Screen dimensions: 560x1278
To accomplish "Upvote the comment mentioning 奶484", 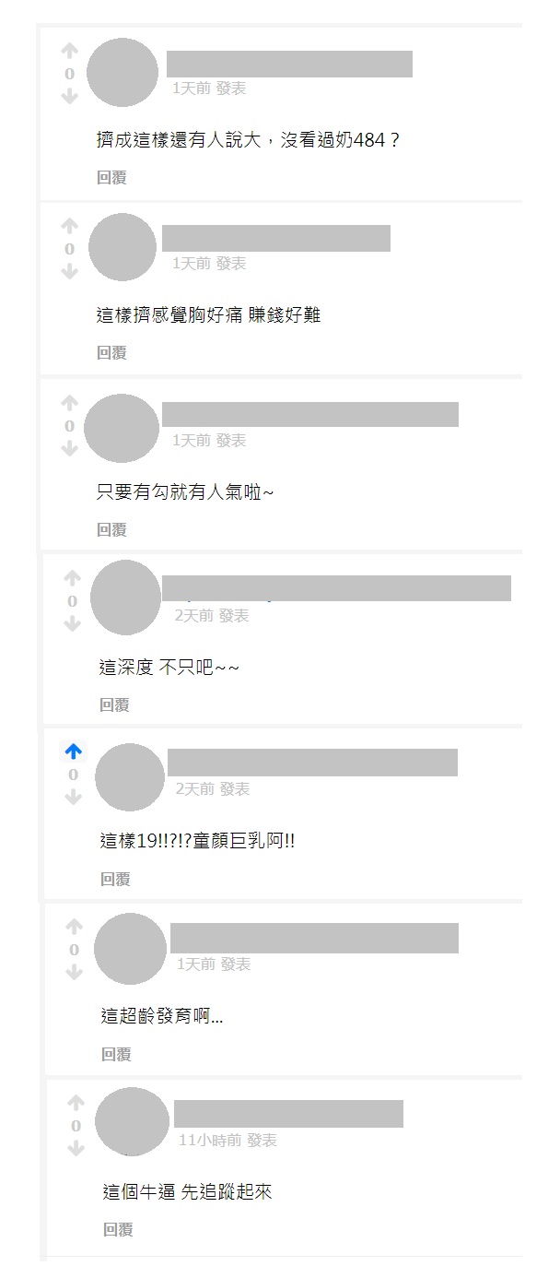I will pyautogui.click(x=70, y=52).
